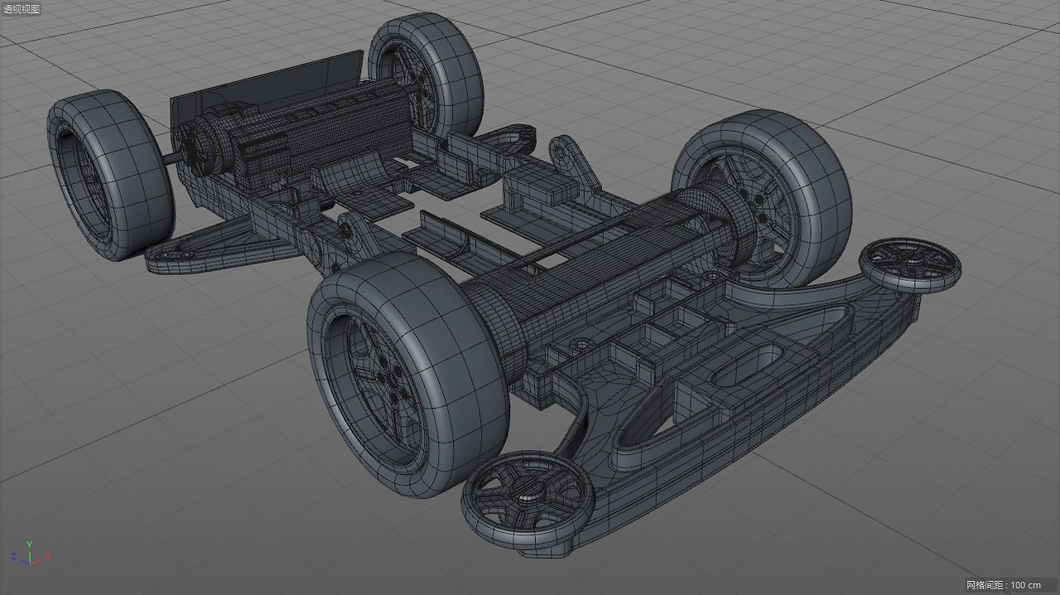The image size is (1060, 595).
Task: Click the 网格间距 : 100 cm readout
Action: [x=1003, y=585]
